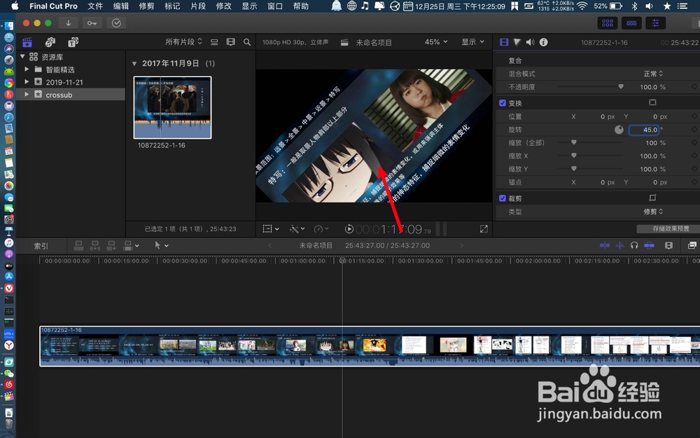Open the 标记 menu
The height and width of the screenshot is (438, 700).
tap(172, 6)
